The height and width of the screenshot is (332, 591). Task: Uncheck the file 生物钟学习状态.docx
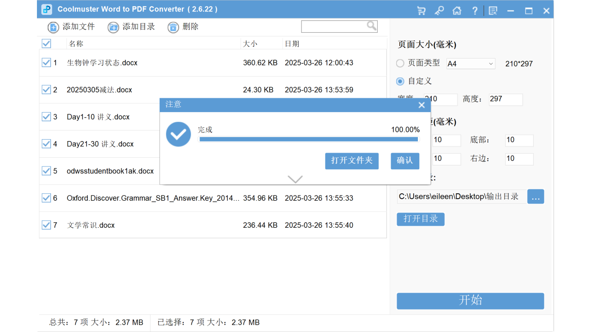(46, 62)
